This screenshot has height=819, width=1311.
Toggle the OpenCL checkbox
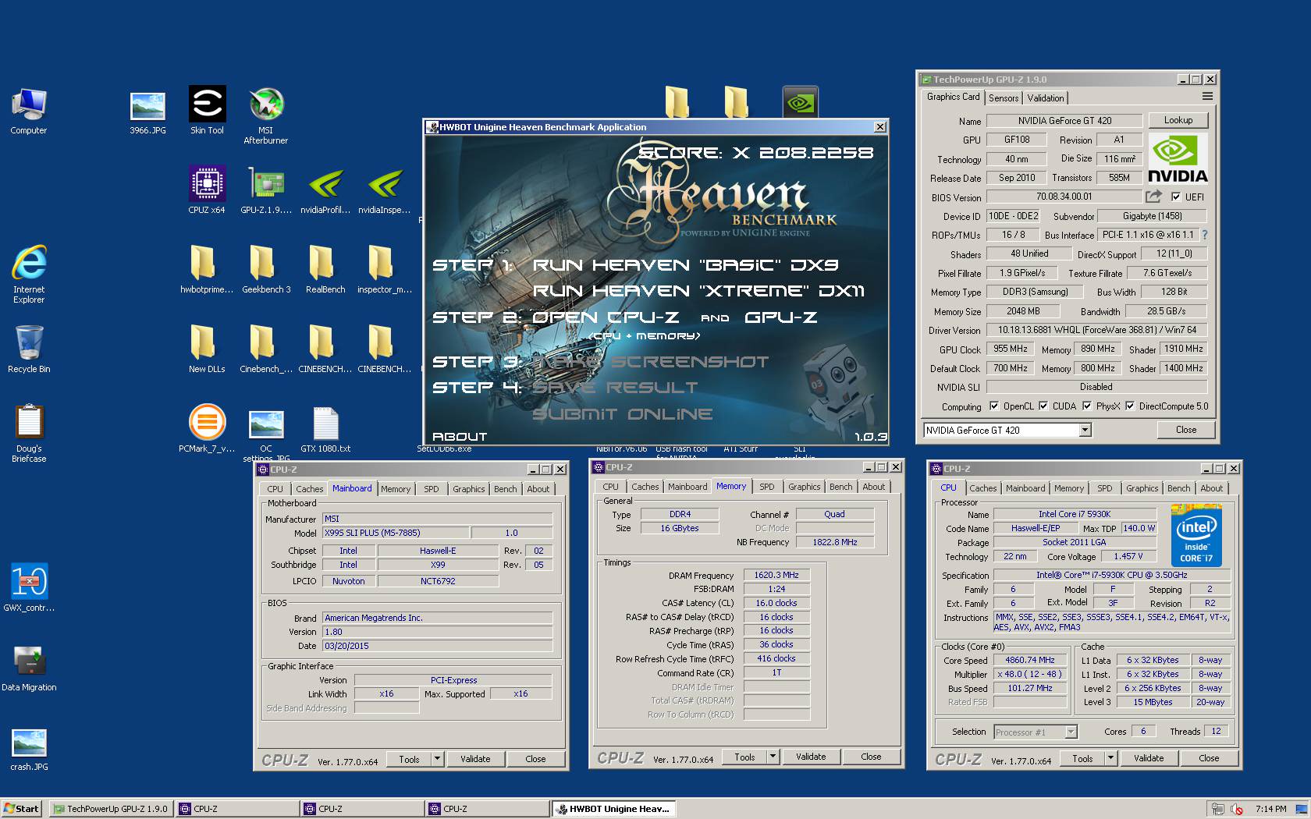(994, 406)
